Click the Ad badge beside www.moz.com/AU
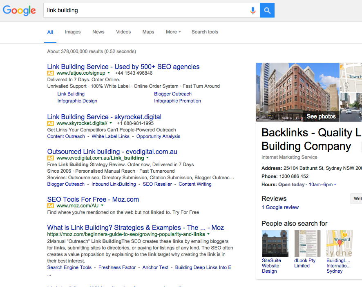The width and height of the screenshot is (362, 287). point(50,206)
